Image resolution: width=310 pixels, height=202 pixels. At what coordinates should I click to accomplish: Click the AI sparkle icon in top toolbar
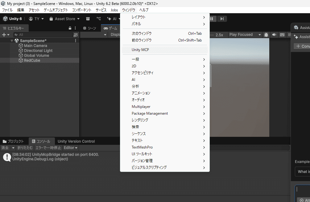point(109,18)
